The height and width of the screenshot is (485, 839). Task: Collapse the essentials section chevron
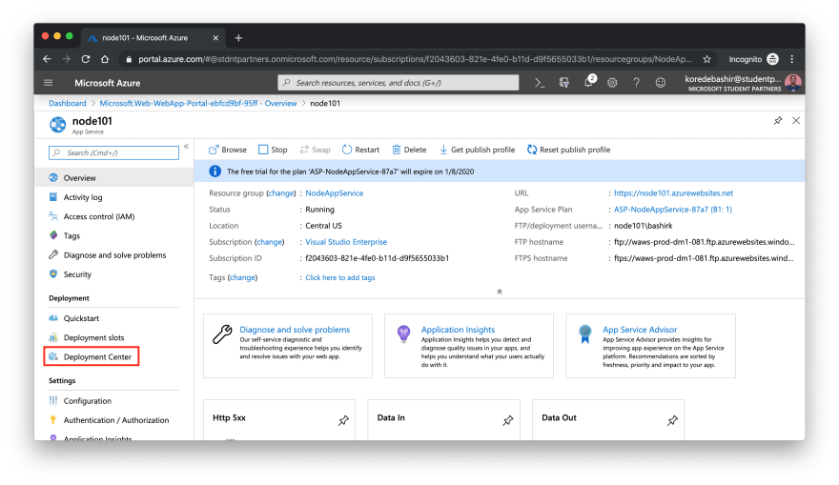coord(500,292)
